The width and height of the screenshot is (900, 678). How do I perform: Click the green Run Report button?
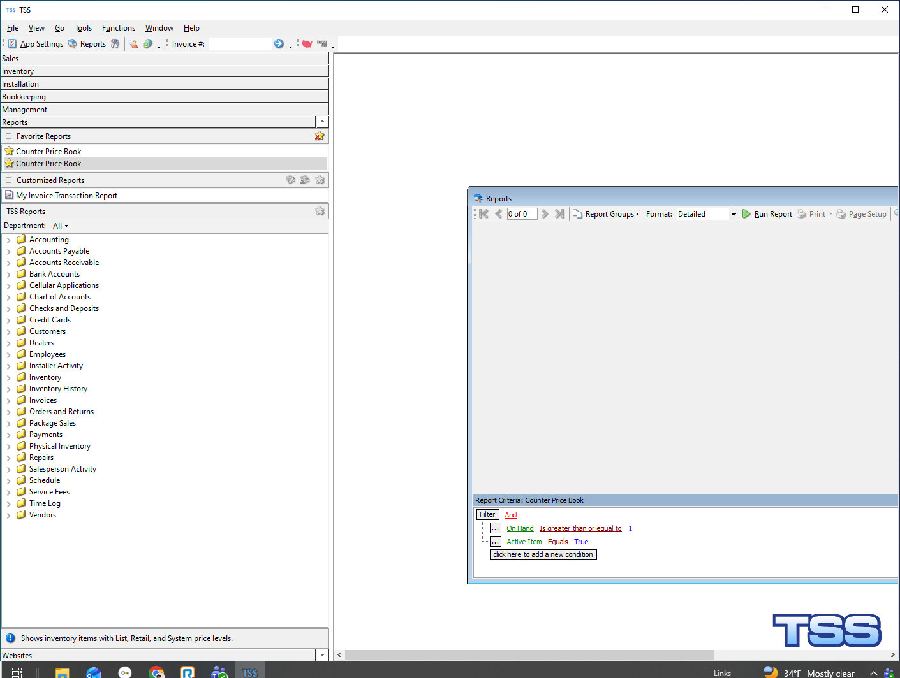pyautogui.click(x=767, y=214)
